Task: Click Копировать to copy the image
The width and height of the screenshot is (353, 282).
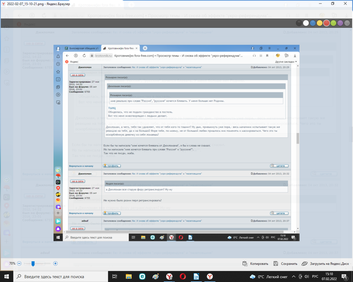Action: point(255,264)
